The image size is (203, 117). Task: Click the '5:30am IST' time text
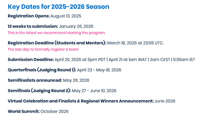(x=184, y=60)
